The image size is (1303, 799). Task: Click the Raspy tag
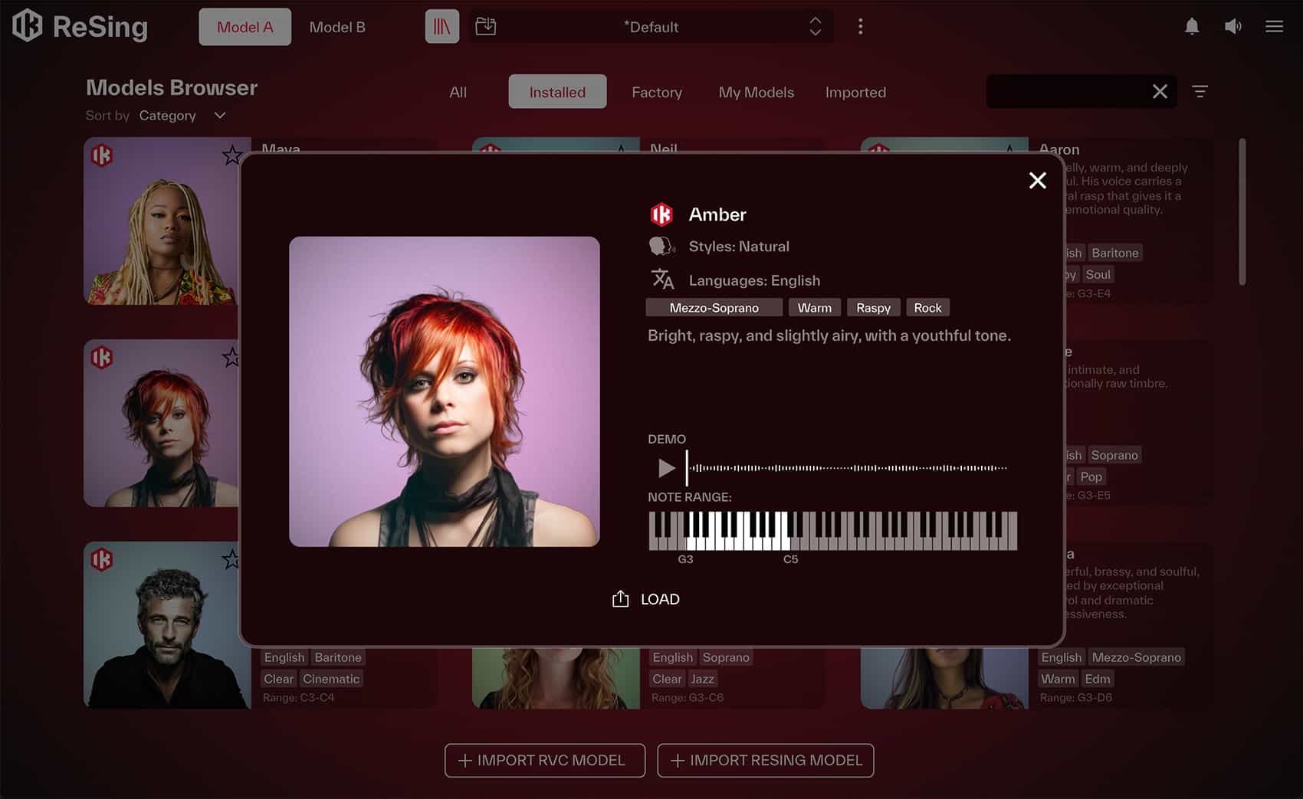(x=873, y=308)
